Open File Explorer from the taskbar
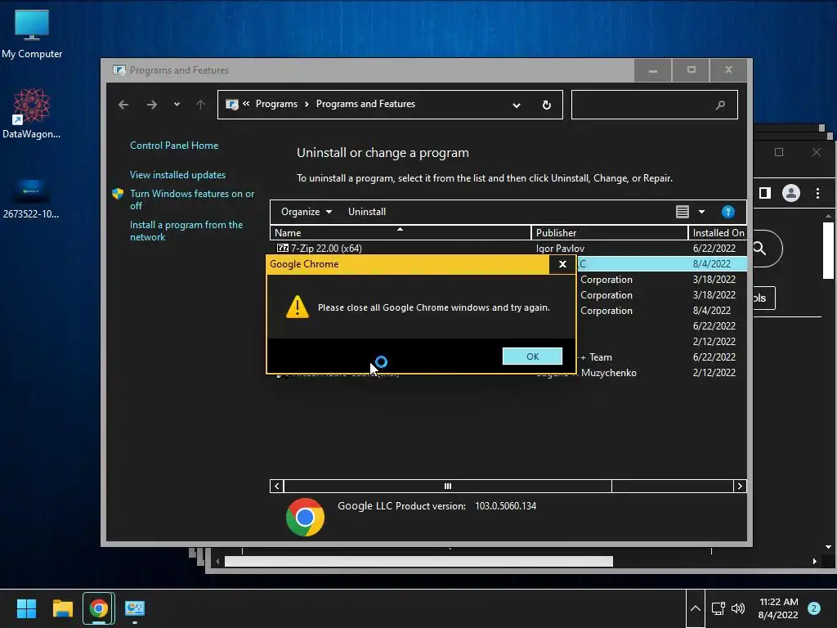The height and width of the screenshot is (628, 837). pyautogui.click(x=62, y=608)
